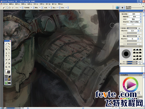The image size is (145, 109).
Task: Open the 窗口 Window menu
Action: click(54, 4)
